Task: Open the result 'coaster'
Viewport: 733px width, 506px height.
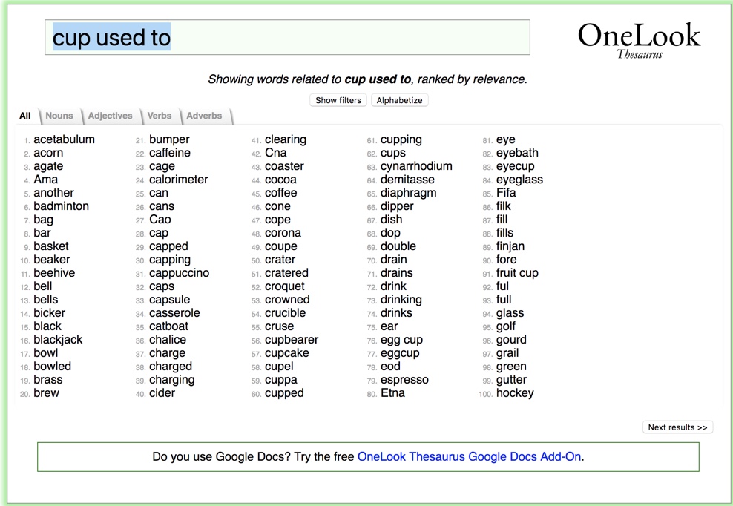Action: tap(284, 166)
